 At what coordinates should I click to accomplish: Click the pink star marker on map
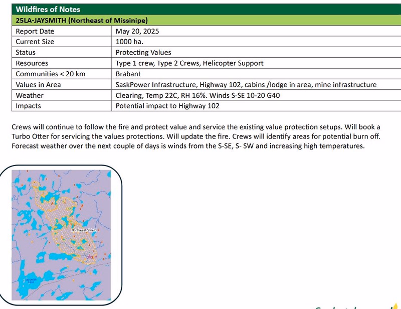89,256
